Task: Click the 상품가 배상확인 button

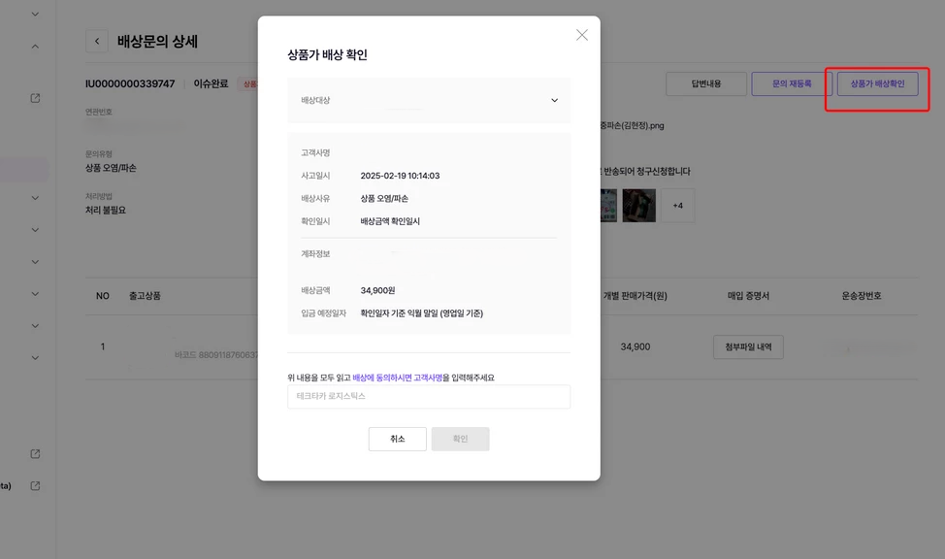Action: pyautogui.click(x=877, y=83)
